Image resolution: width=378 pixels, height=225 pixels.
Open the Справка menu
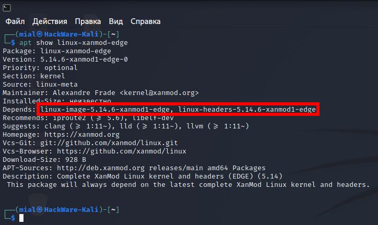[145, 21]
